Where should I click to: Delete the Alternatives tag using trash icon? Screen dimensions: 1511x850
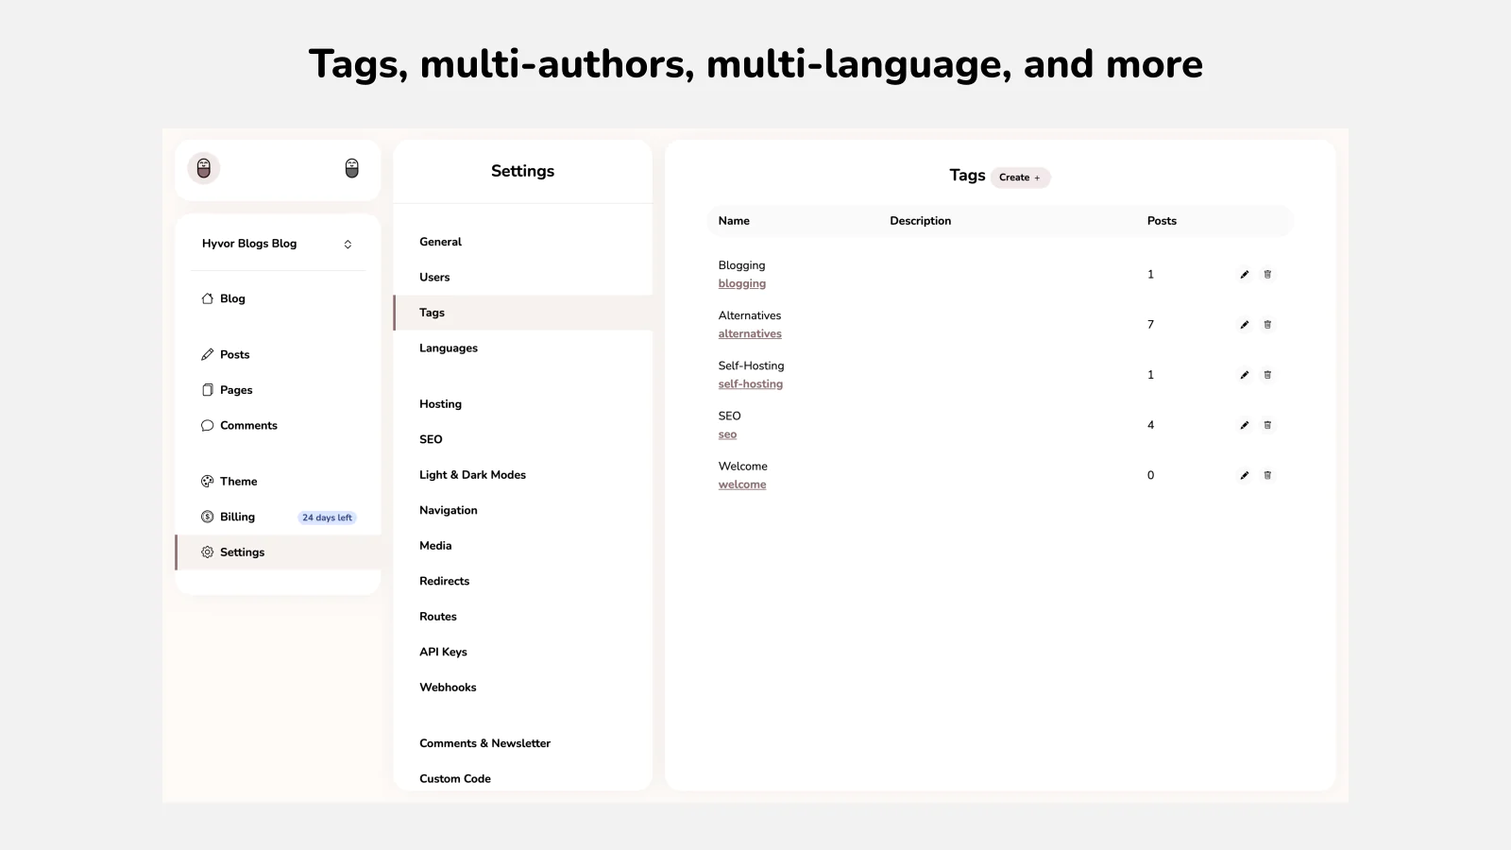coord(1267,325)
